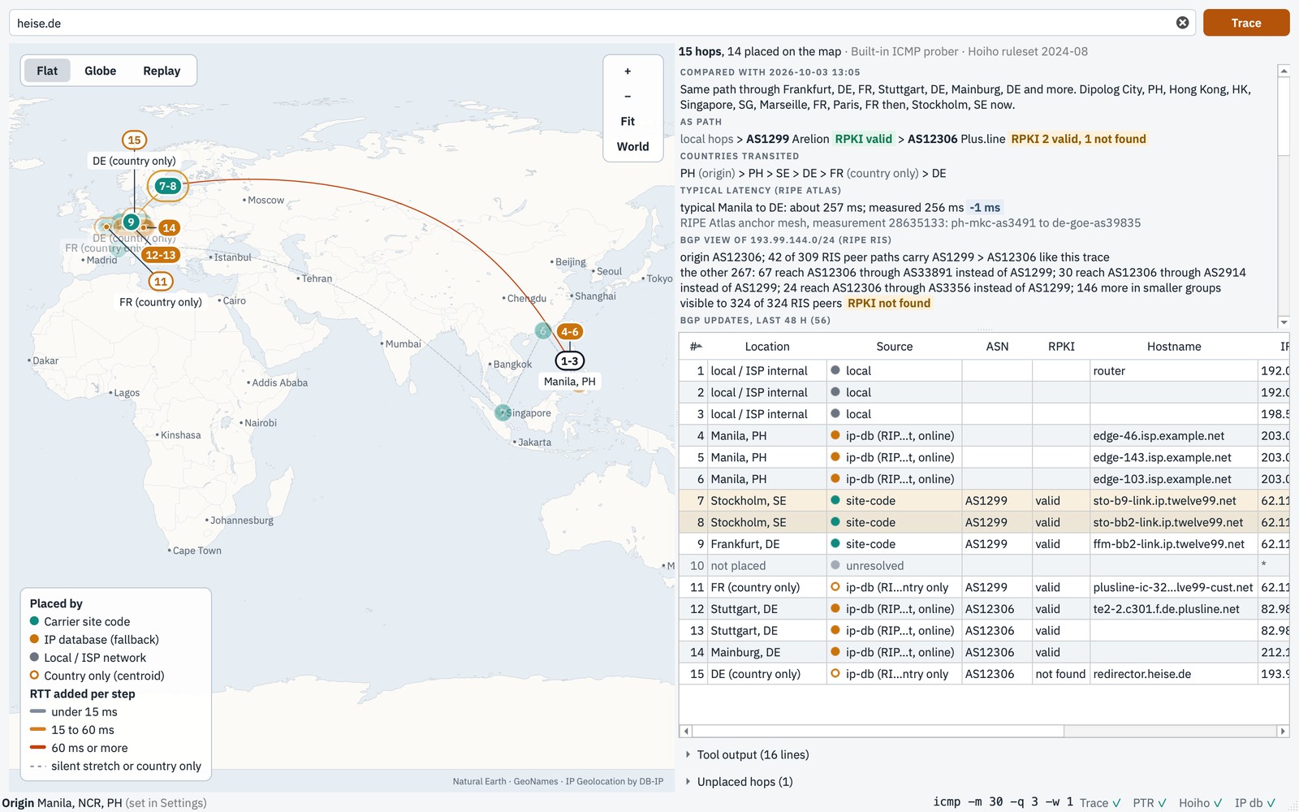Zoom out the map with minus
The width and height of the screenshot is (1299, 812).
coord(628,96)
